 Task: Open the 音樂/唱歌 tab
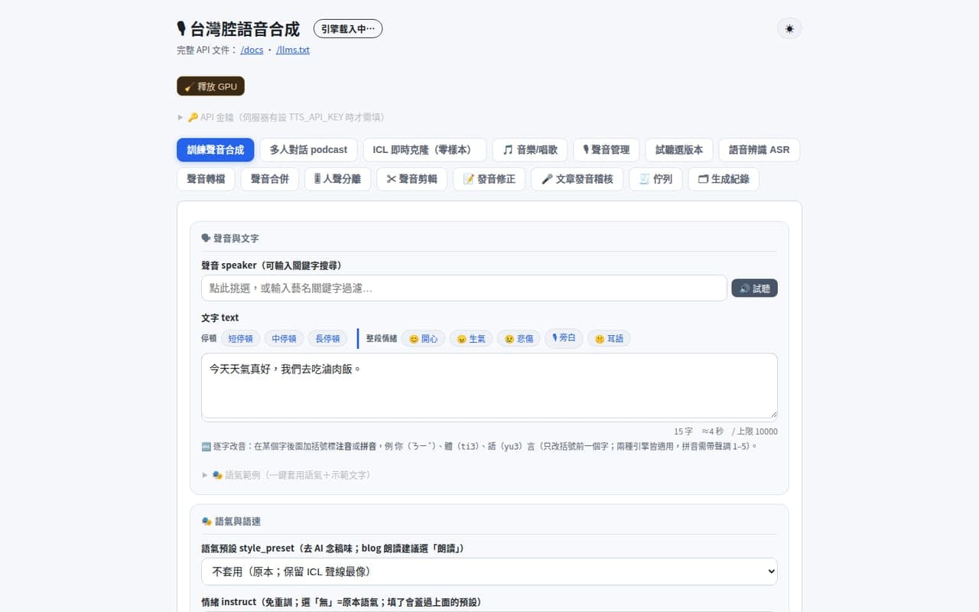pos(529,150)
